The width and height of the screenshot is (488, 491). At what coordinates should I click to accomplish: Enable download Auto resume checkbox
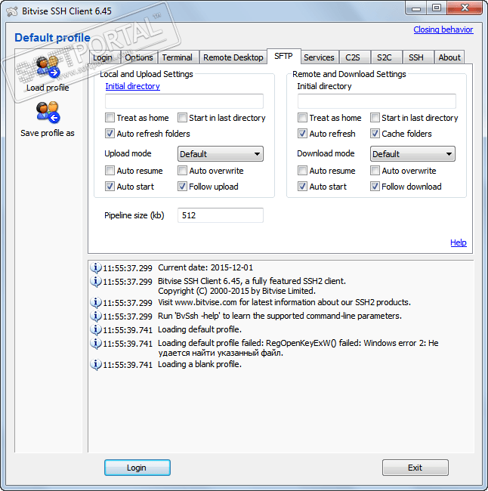[x=302, y=171]
